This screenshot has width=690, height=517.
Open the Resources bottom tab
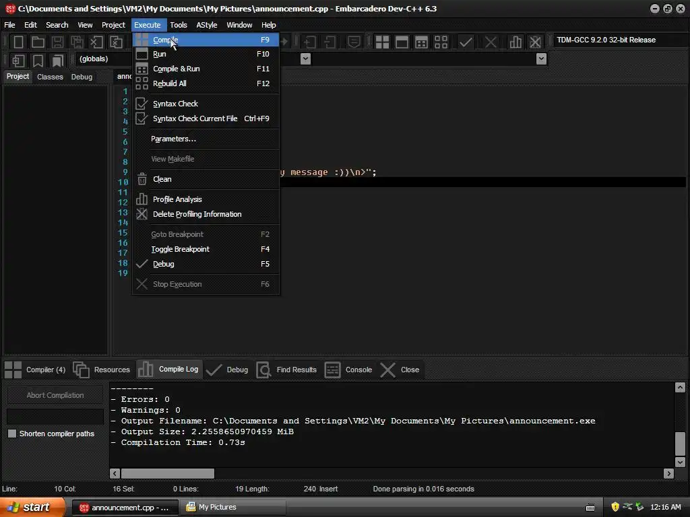click(x=102, y=370)
